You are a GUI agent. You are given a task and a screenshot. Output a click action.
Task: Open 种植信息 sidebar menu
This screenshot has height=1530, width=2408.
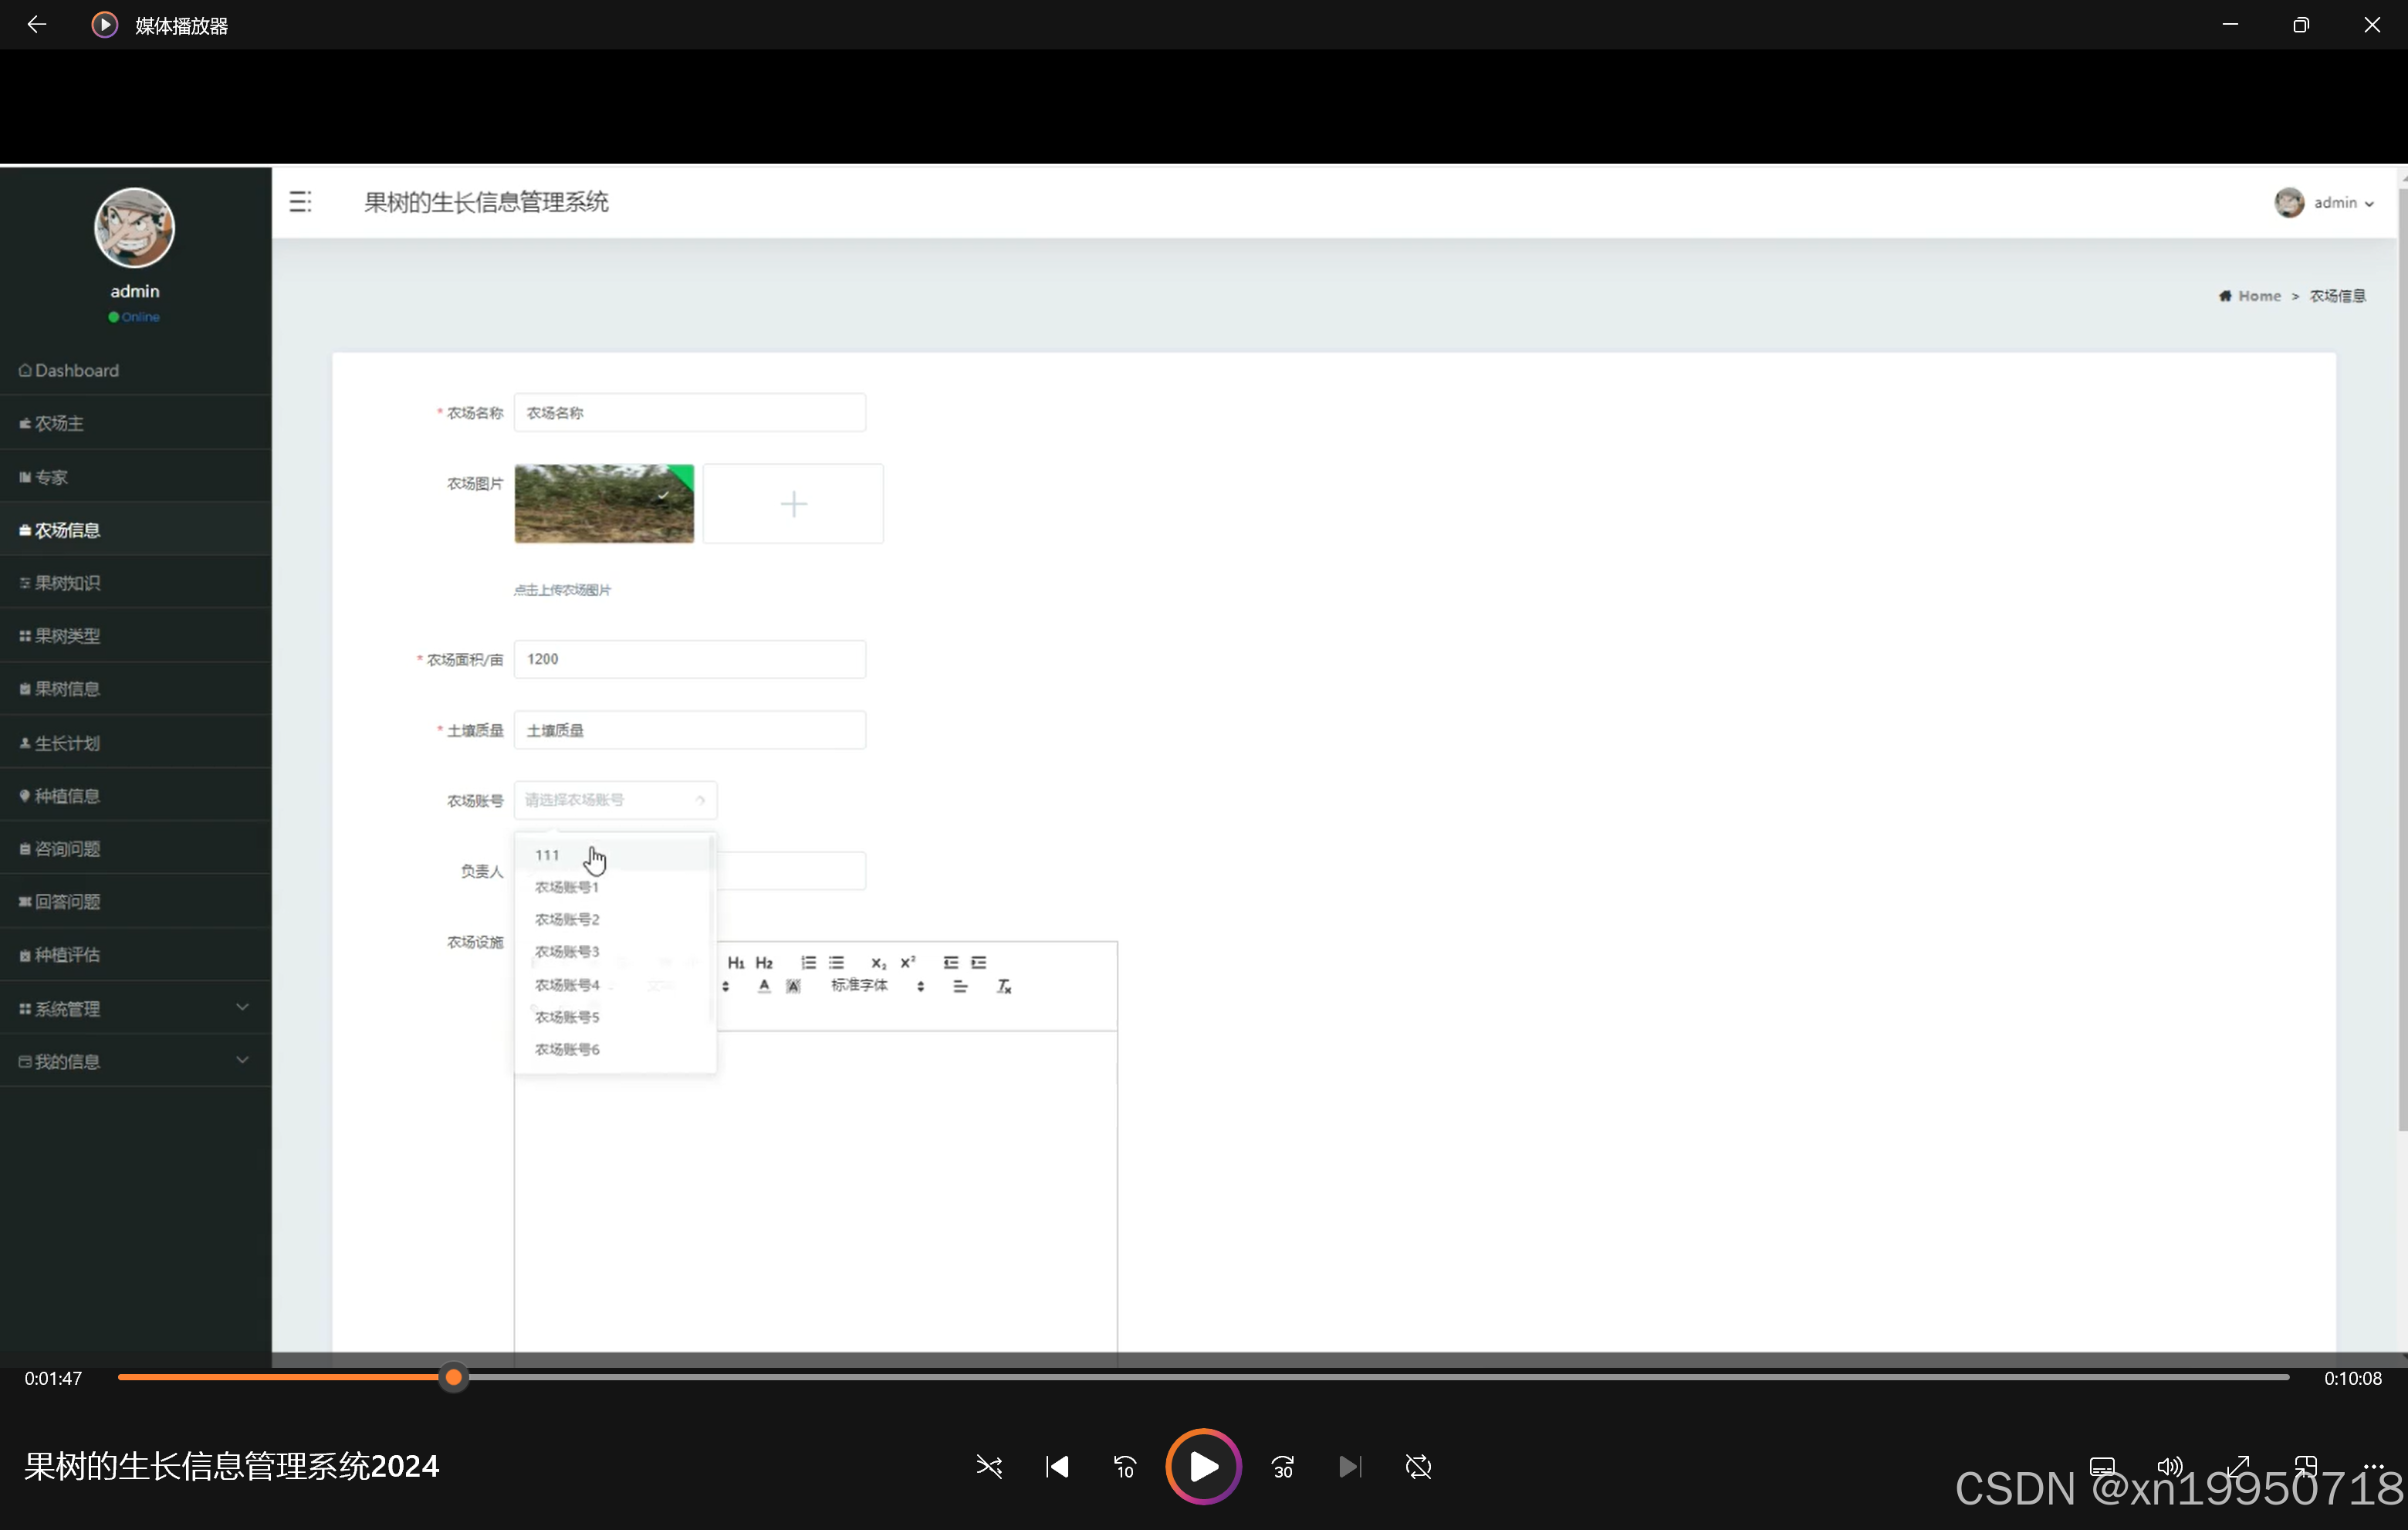pyautogui.click(x=135, y=796)
